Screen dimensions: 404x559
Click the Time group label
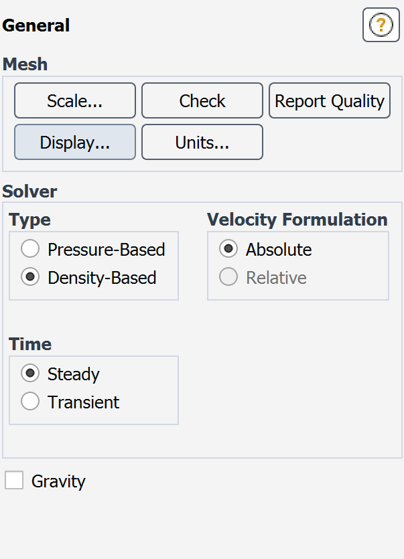tap(30, 344)
